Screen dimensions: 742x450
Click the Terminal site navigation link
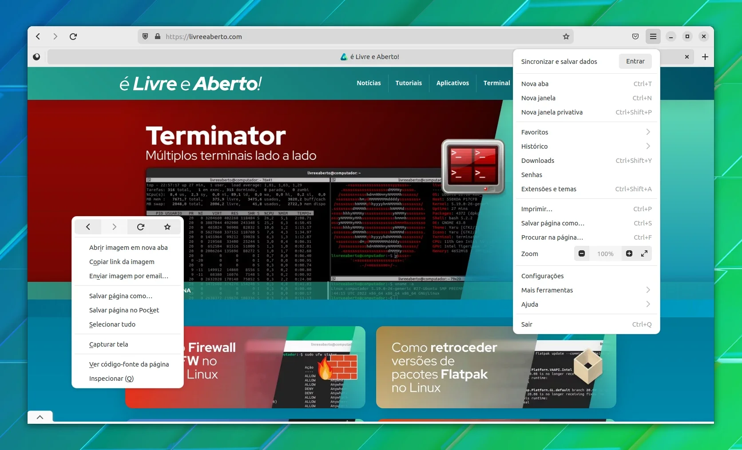(496, 83)
